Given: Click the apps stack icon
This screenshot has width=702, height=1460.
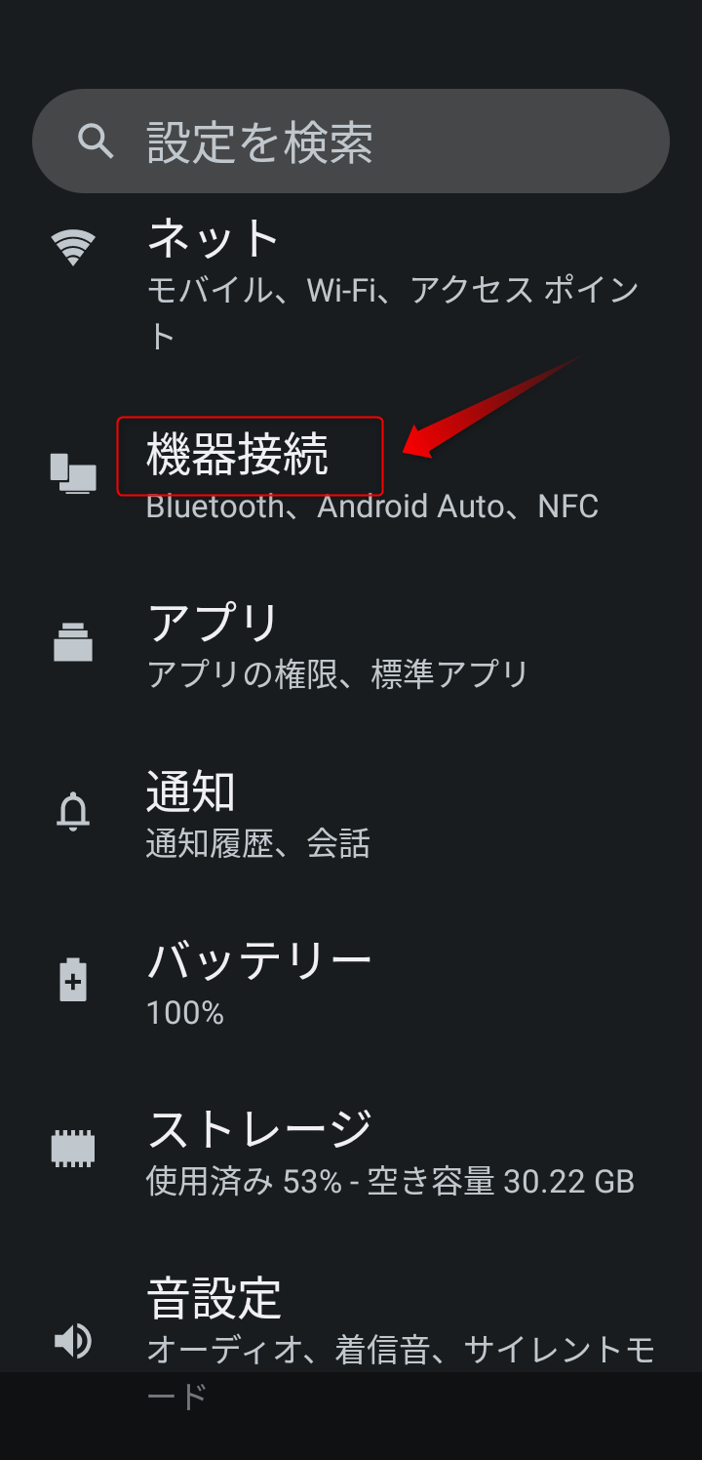Looking at the screenshot, I should [x=73, y=642].
